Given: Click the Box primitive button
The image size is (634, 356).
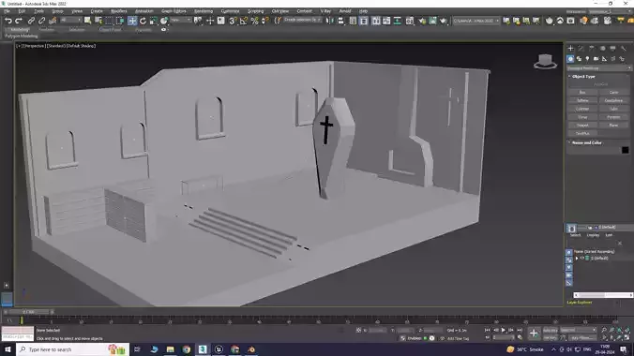Looking at the screenshot, I should [582, 92].
